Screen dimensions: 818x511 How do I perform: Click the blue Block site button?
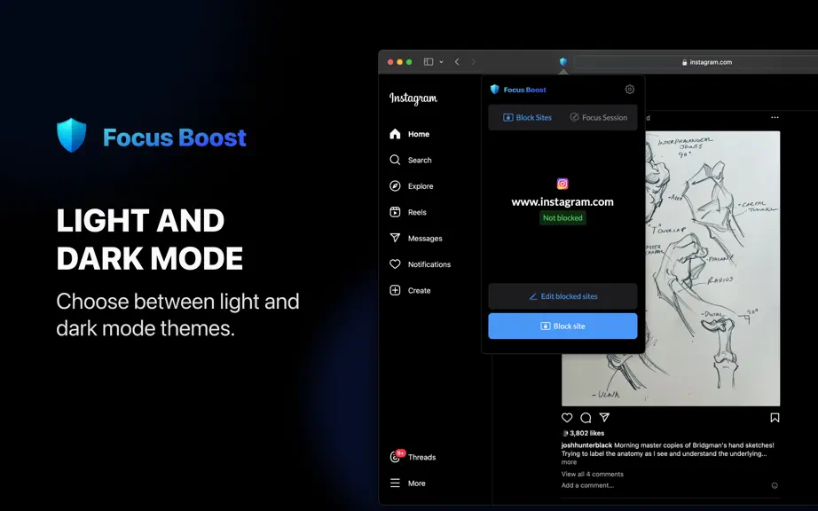562,326
